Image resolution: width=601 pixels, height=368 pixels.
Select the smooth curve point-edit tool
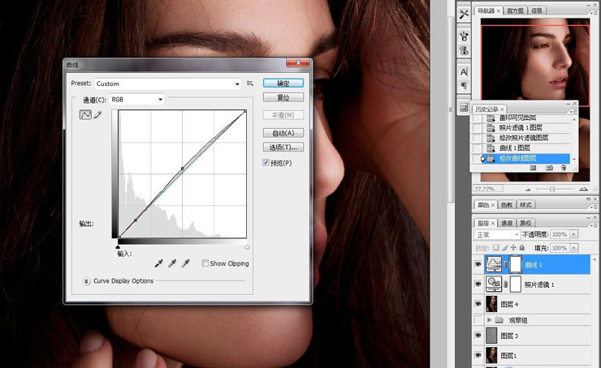pos(85,114)
